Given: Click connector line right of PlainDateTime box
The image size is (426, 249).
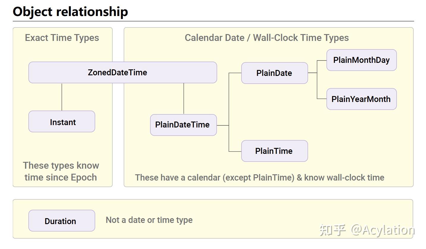Looking at the screenshot, I should click(x=223, y=125).
